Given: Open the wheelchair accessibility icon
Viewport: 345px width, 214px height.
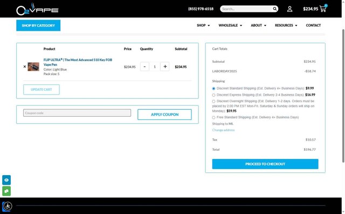Looking at the screenshot, I should (8, 206).
